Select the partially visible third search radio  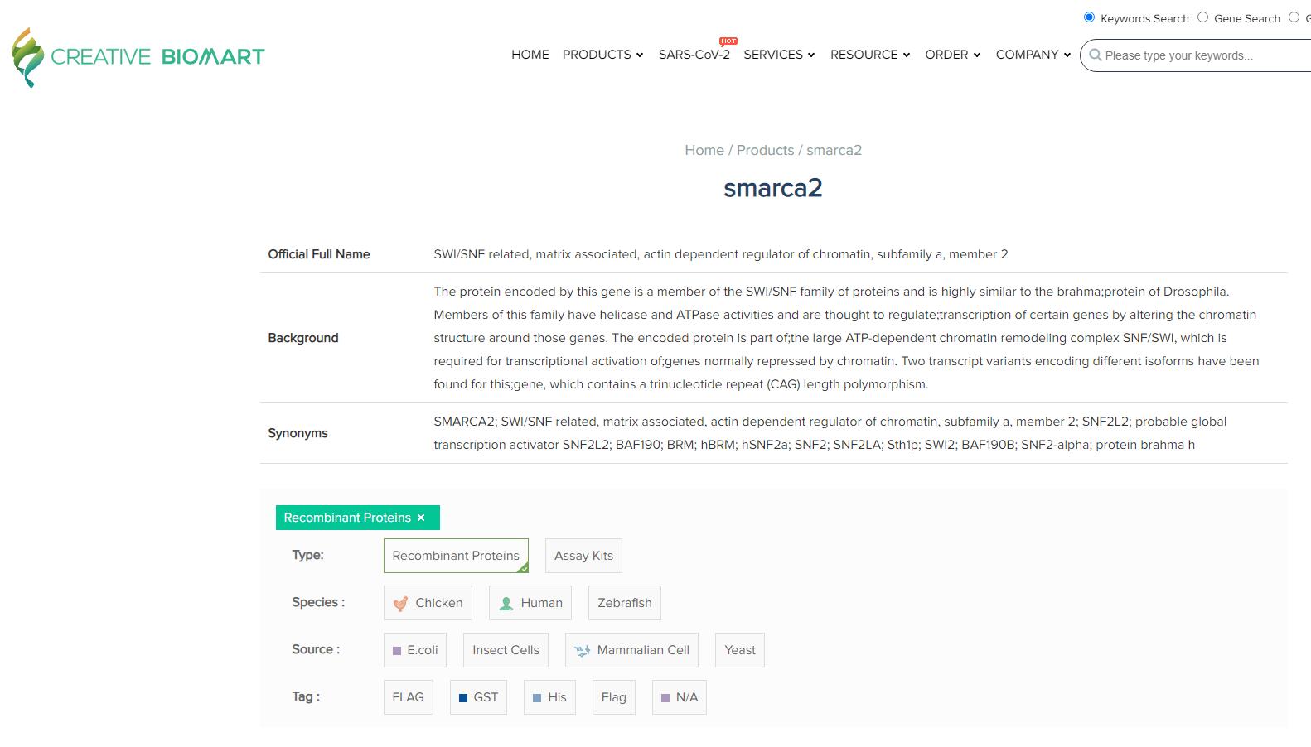pos(1294,17)
